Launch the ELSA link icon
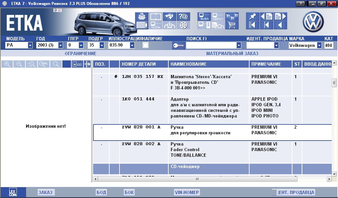The image size is (338, 198). (204, 16)
